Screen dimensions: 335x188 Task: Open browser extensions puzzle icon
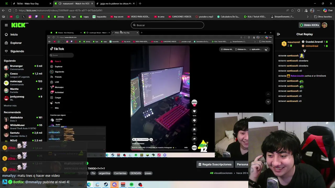pyautogui.click(x=299, y=10)
